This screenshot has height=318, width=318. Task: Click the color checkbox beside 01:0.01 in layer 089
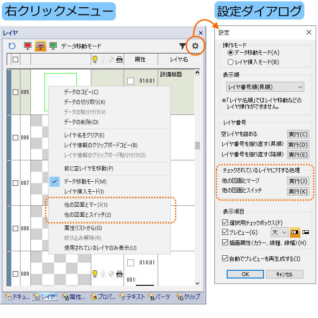[130, 263]
